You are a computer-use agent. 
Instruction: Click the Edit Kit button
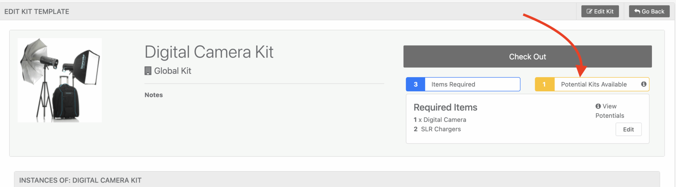pyautogui.click(x=600, y=12)
